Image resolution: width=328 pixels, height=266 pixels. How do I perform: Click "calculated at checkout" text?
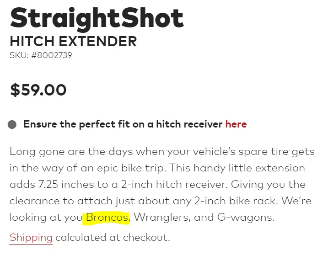pos(113,238)
